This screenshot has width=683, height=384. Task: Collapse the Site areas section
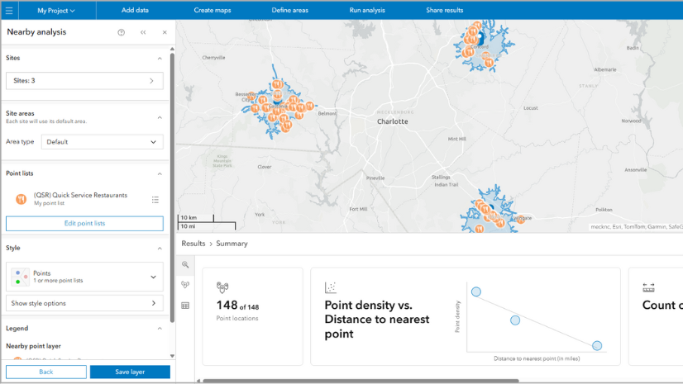(160, 117)
